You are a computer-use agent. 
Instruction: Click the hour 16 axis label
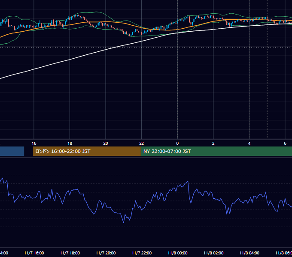click(34, 143)
